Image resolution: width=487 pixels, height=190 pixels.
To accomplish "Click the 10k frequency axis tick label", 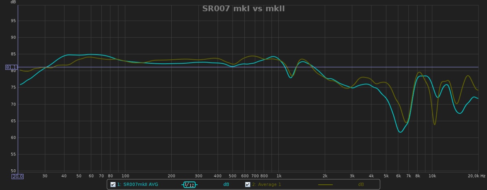I will pos(433,176).
